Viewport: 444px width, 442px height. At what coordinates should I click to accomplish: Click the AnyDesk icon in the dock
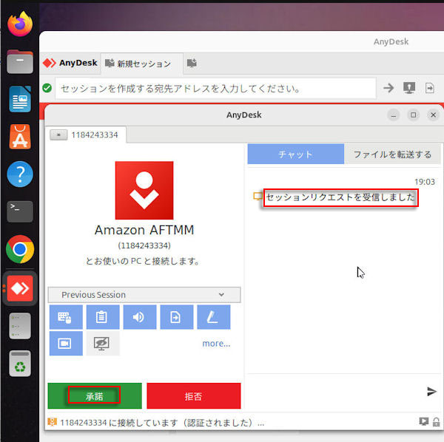[x=20, y=288]
